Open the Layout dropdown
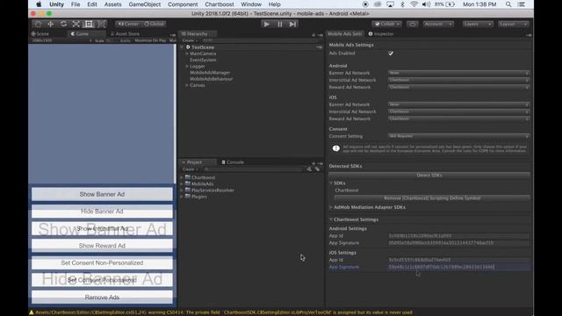 (x=513, y=24)
